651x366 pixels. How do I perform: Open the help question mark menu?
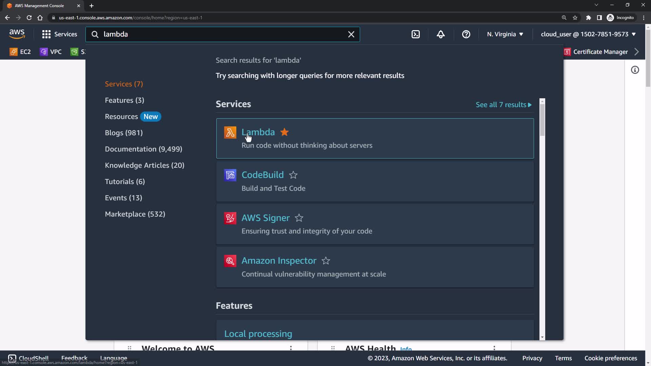coord(466,34)
